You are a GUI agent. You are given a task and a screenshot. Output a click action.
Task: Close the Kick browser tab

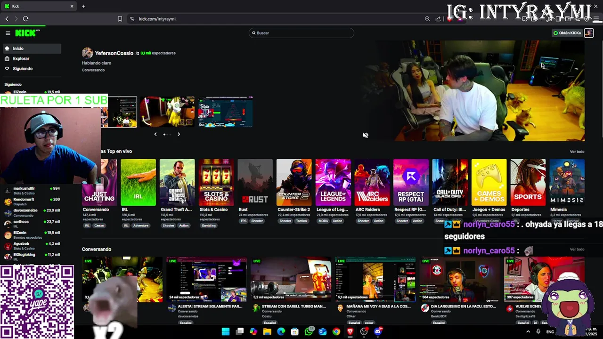72,6
